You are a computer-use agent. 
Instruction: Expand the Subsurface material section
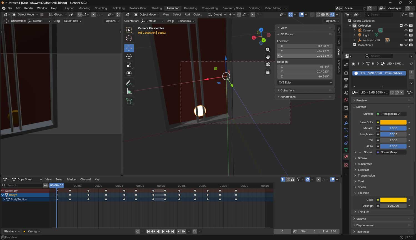pos(365,164)
